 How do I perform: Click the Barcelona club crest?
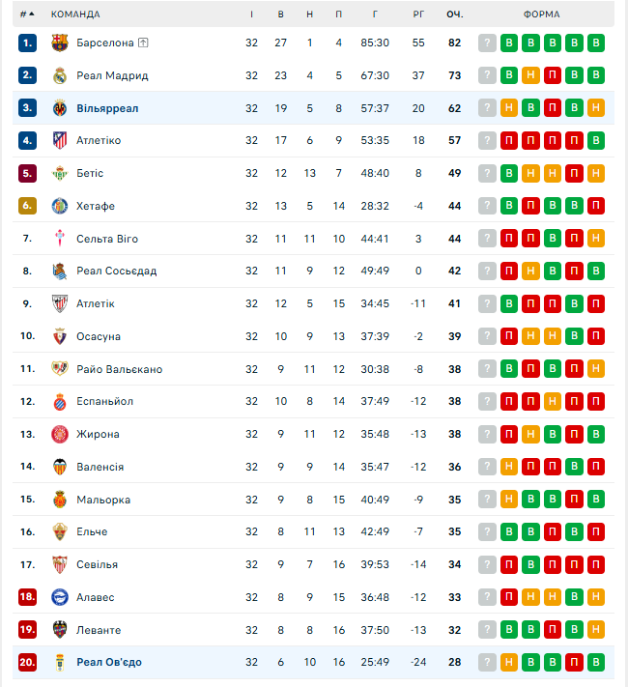(60, 43)
